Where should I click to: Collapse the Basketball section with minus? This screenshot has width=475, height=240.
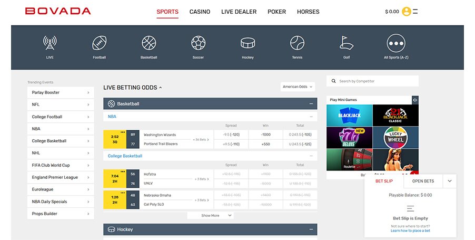point(311,104)
